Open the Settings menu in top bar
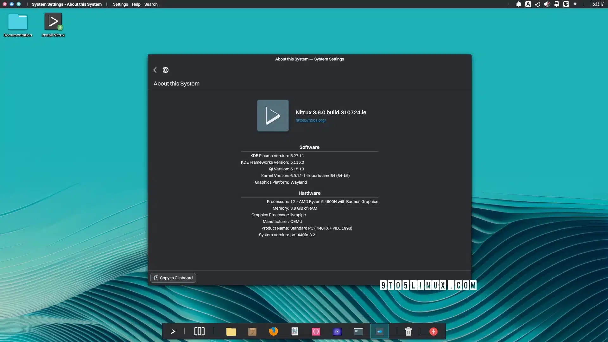The height and width of the screenshot is (342, 608). [x=120, y=4]
